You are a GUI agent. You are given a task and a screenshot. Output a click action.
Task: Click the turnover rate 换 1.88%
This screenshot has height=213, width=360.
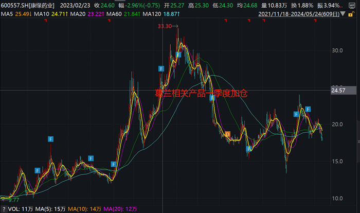click(x=302, y=6)
